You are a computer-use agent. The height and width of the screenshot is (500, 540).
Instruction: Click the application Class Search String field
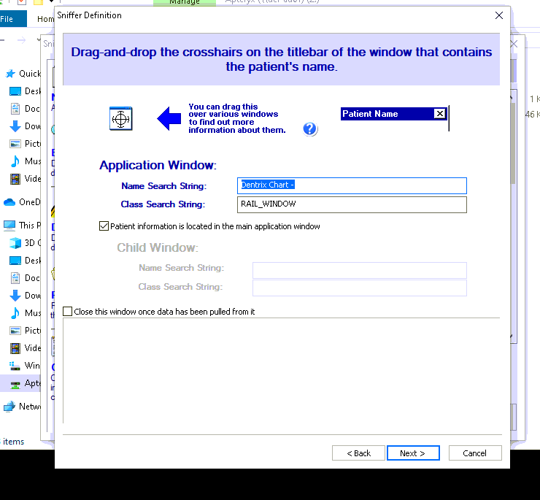point(352,204)
